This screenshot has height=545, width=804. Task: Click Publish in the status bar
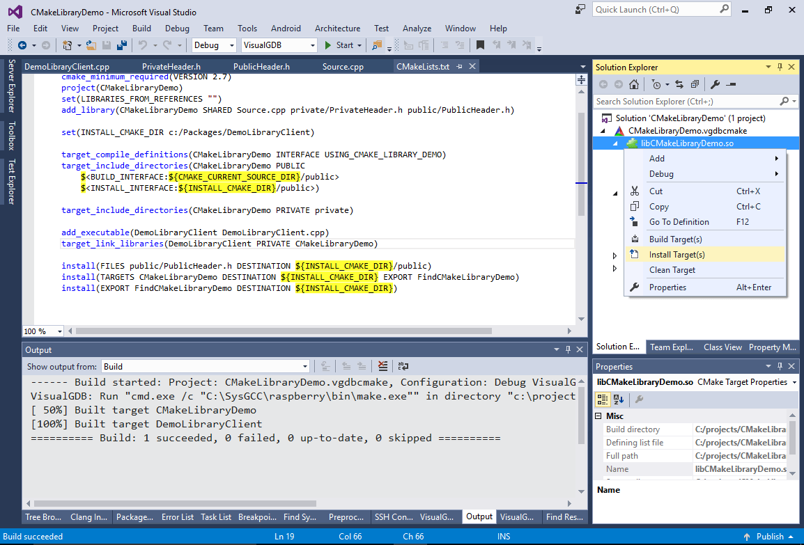pos(770,536)
